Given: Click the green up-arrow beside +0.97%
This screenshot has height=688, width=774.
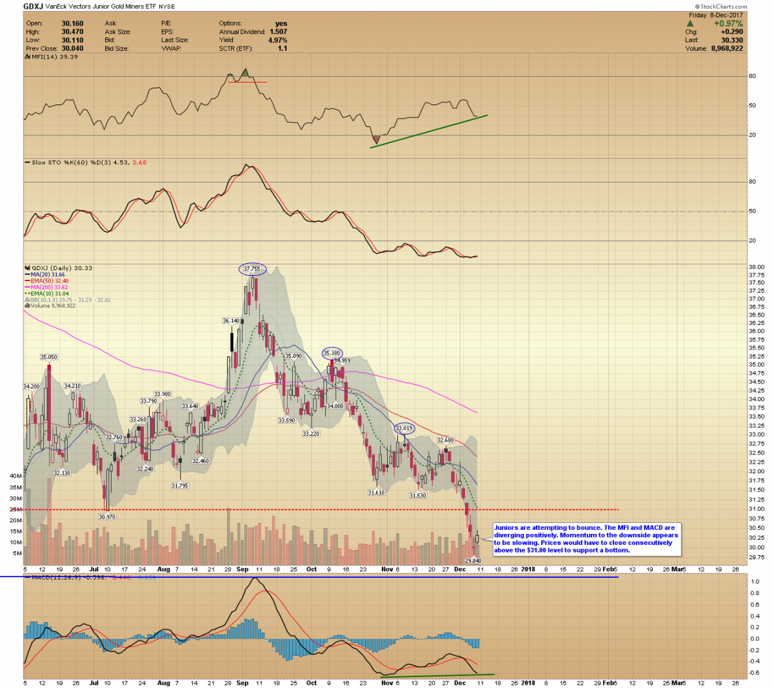Looking at the screenshot, I should coord(690,24).
